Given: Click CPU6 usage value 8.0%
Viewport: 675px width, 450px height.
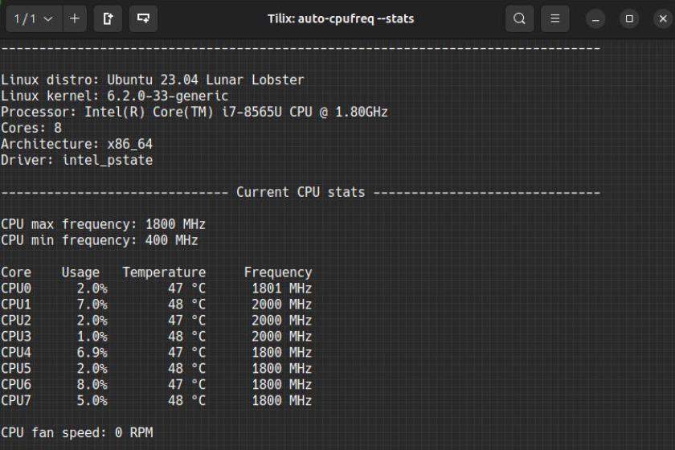Looking at the screenshot, I should (x=92, y=385).
